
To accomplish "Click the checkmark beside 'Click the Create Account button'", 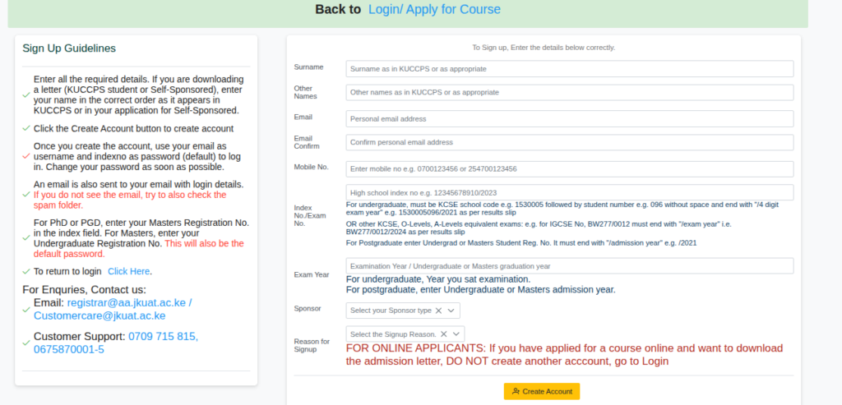I will 26,129.
